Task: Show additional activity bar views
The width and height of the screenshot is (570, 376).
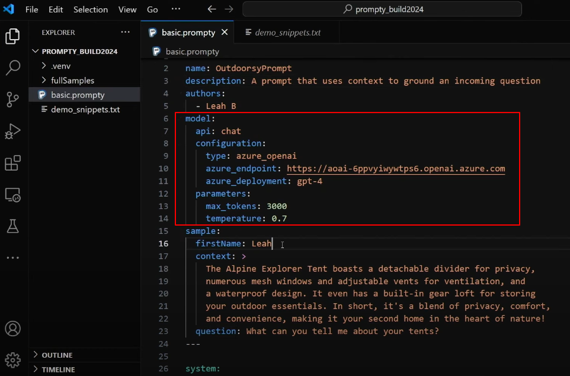Action: tap(12, 258)
